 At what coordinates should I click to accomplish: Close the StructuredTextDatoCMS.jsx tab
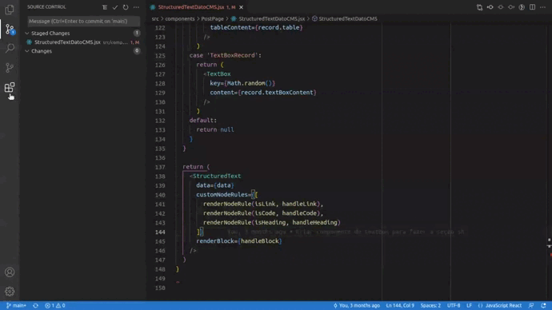pos(241,7)
